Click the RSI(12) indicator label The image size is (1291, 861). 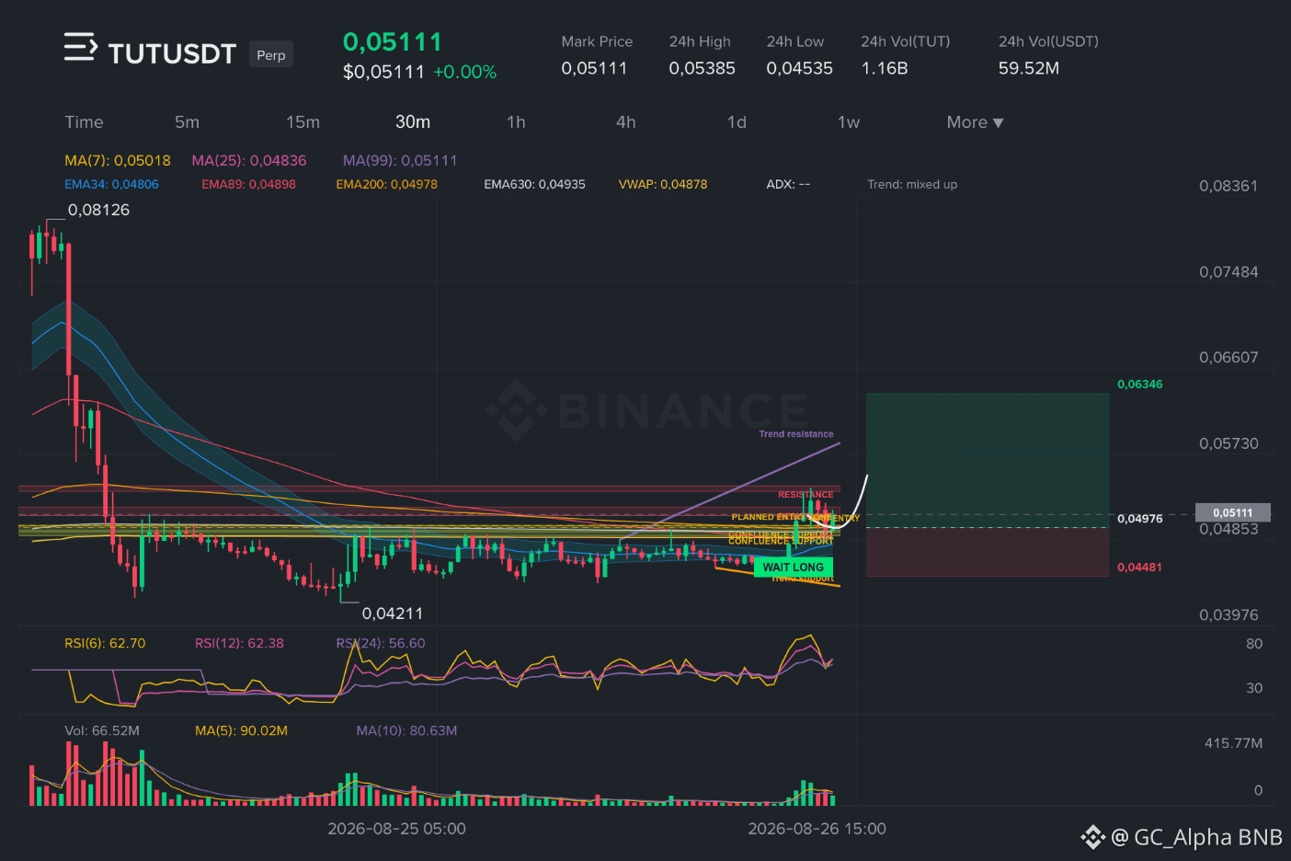239,644
